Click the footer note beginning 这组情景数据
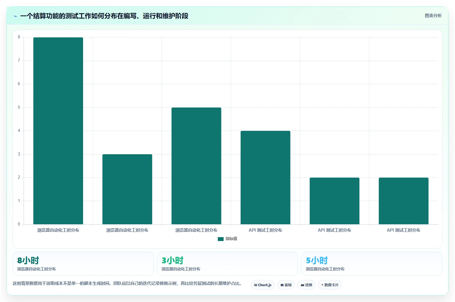This screenshot has width=455, height=302. pos(127,284)
